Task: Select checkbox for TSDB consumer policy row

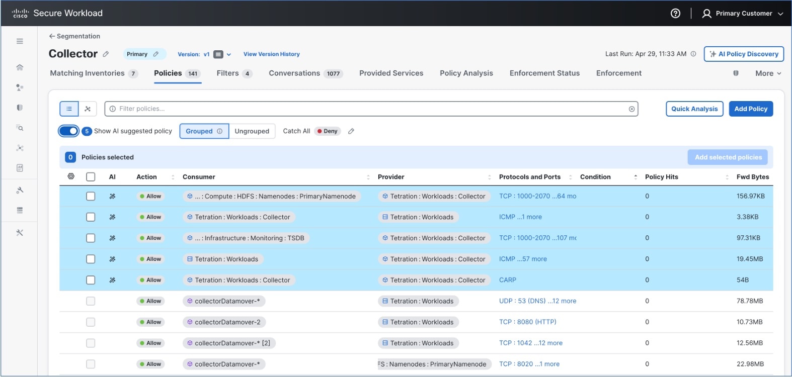Action: click(91, 238)
